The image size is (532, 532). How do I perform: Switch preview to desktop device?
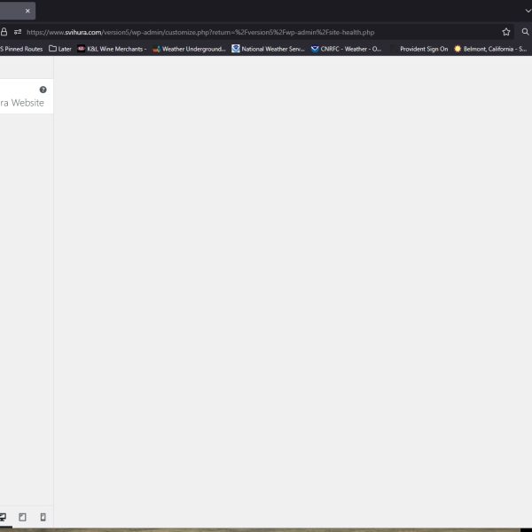pyautogui.click(x=3, y=517)
